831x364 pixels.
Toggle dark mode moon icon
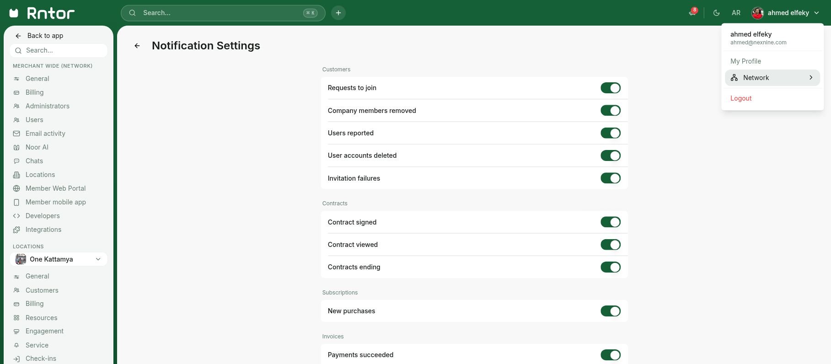717,13
